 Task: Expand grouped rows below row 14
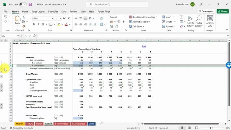(x=1, y=77)
